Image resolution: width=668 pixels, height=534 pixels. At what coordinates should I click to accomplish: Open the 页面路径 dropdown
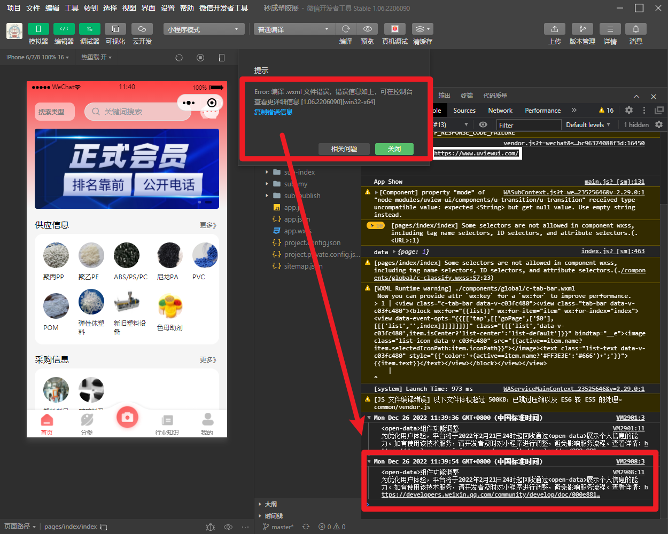pos(20,527)
